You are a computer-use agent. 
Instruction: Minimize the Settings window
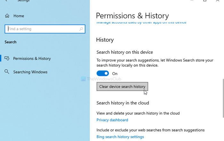[191, 1]
